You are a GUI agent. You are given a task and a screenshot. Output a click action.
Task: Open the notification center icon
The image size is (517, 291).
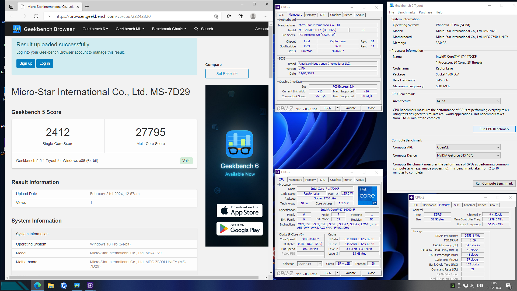(508, 286)
